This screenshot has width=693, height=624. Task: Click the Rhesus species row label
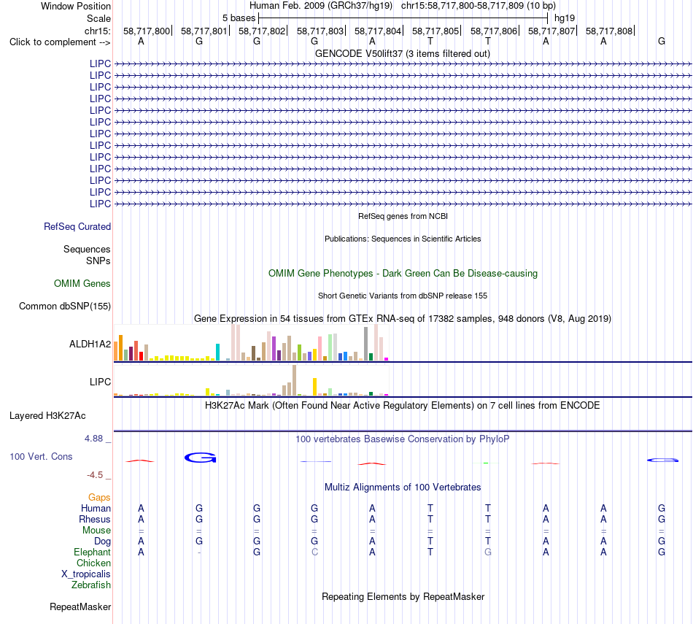click(x=95, y=519)
